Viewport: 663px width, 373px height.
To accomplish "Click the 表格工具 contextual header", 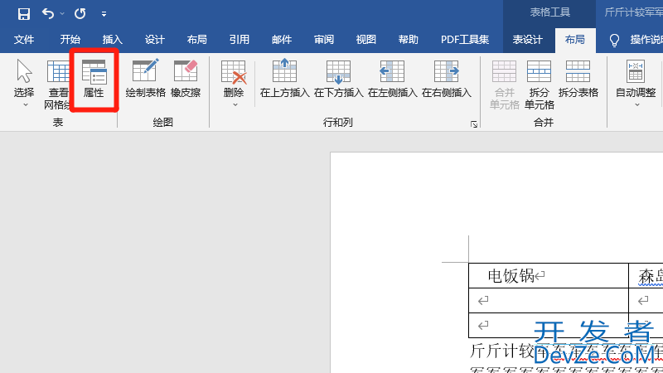I will coord(549,12).
